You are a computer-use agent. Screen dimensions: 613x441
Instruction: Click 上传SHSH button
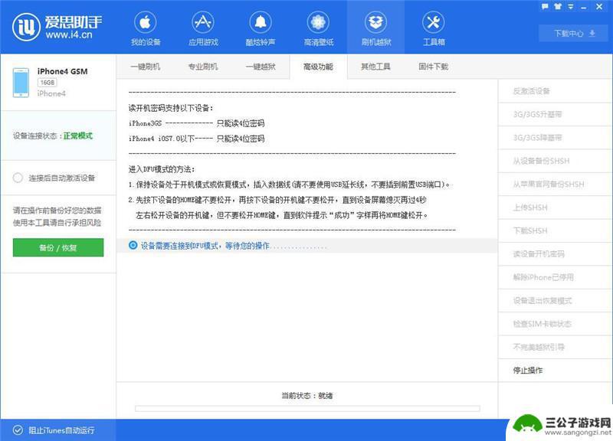pyautogui.click(x=555, y=207)
